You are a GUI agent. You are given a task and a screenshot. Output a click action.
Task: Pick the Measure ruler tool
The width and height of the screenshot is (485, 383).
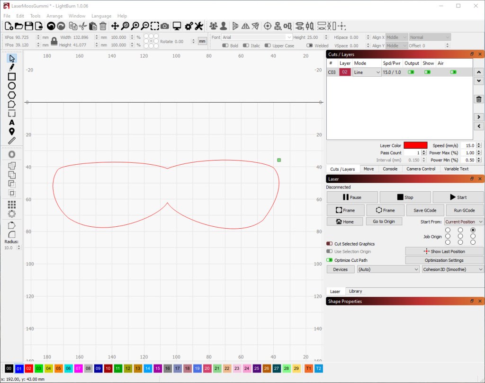[12, 141]
